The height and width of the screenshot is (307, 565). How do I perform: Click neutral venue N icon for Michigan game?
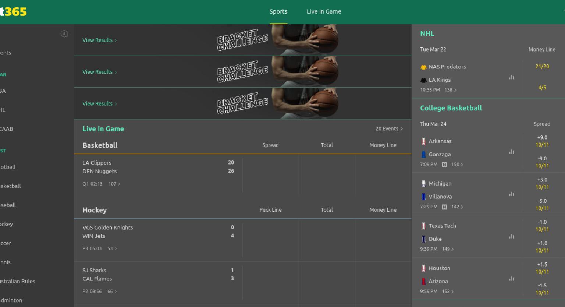pos(444,207)
